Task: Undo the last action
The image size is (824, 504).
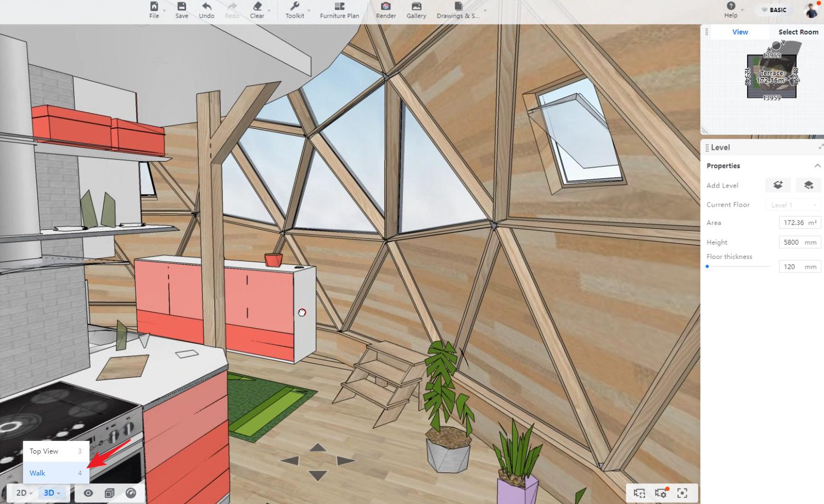Action: coord(206,10)
